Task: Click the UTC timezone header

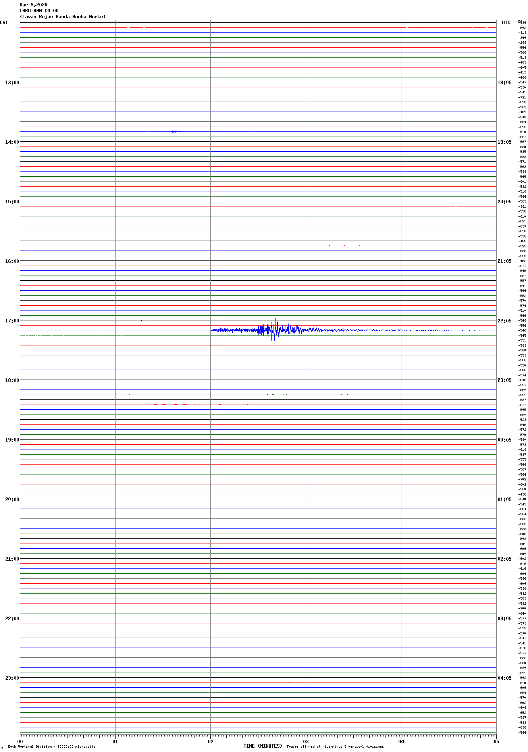Action: tap(506, 23)
